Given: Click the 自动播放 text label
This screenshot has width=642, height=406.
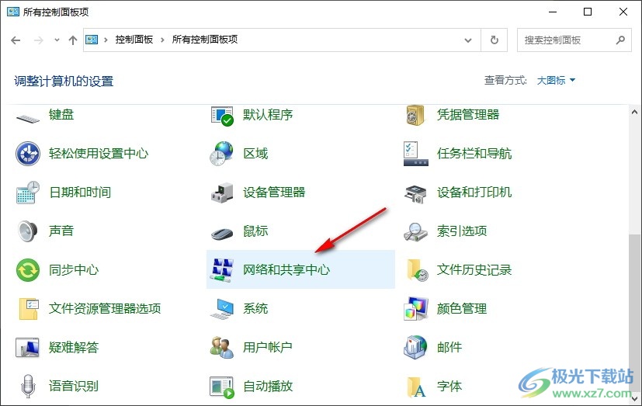Looking at the screenshot, I should [268, 386].
